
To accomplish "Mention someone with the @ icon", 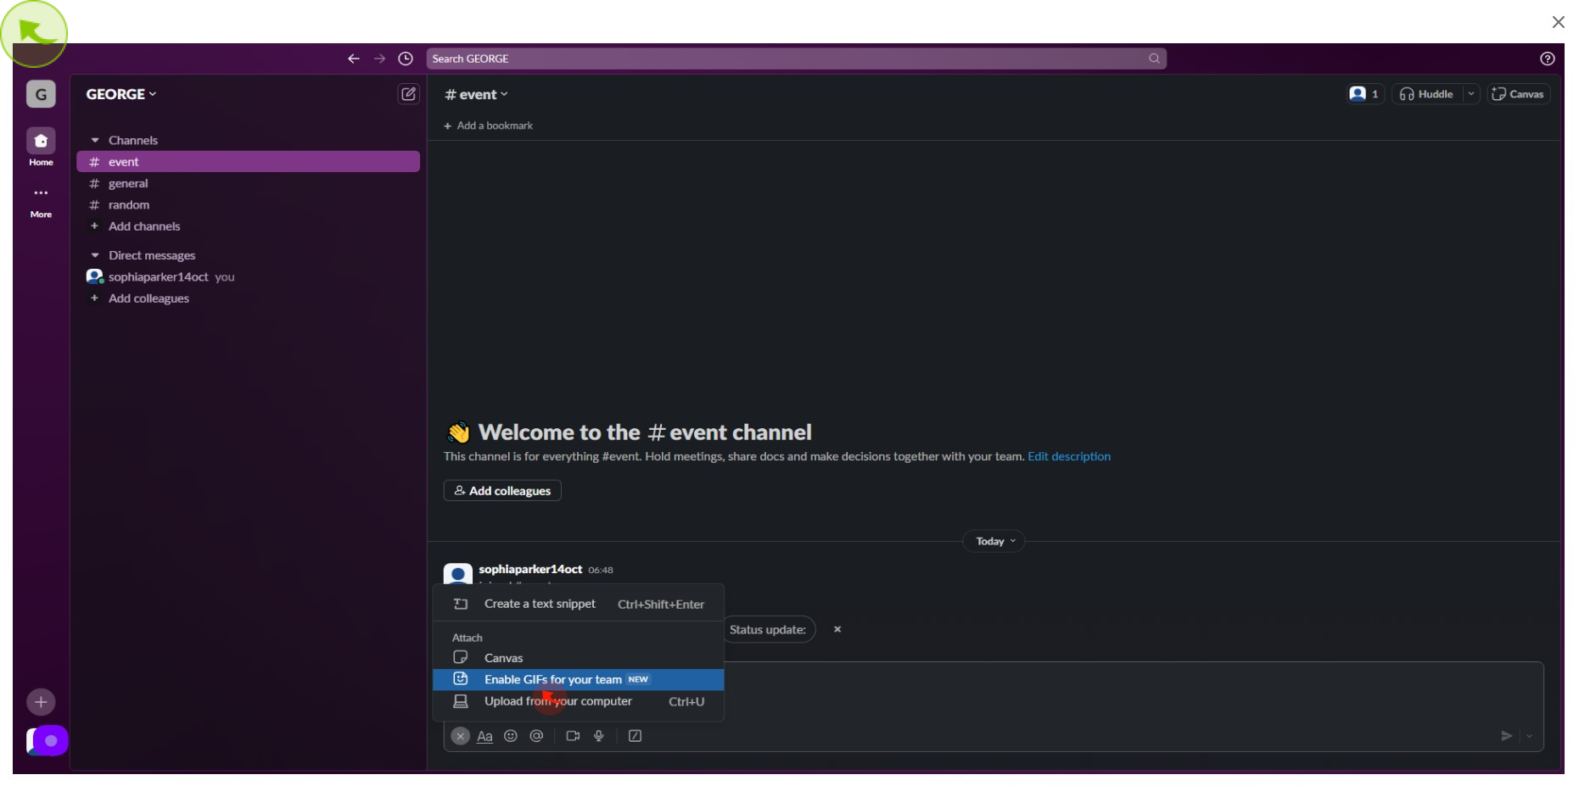I will (536, 736).
